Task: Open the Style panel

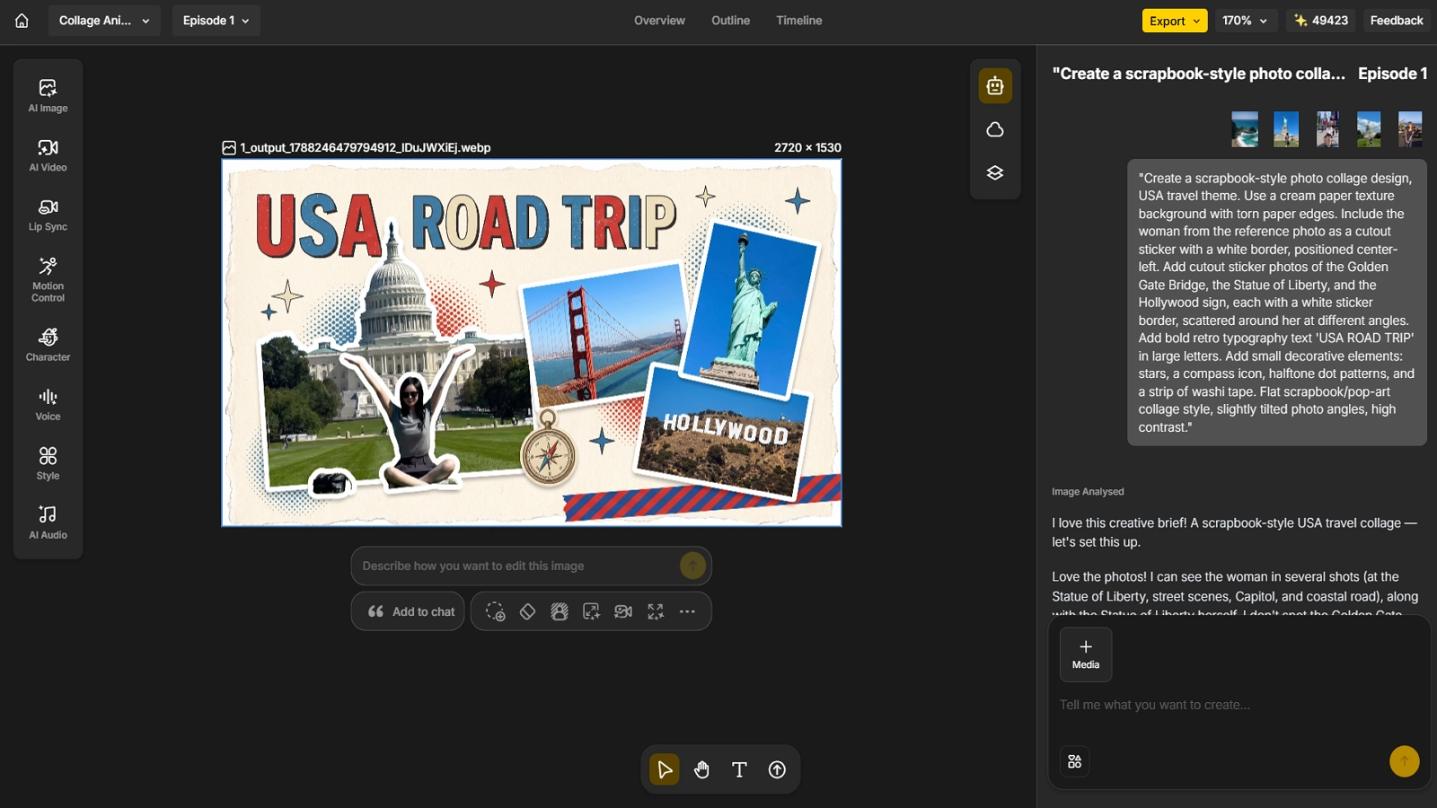Action: [48, 463]
